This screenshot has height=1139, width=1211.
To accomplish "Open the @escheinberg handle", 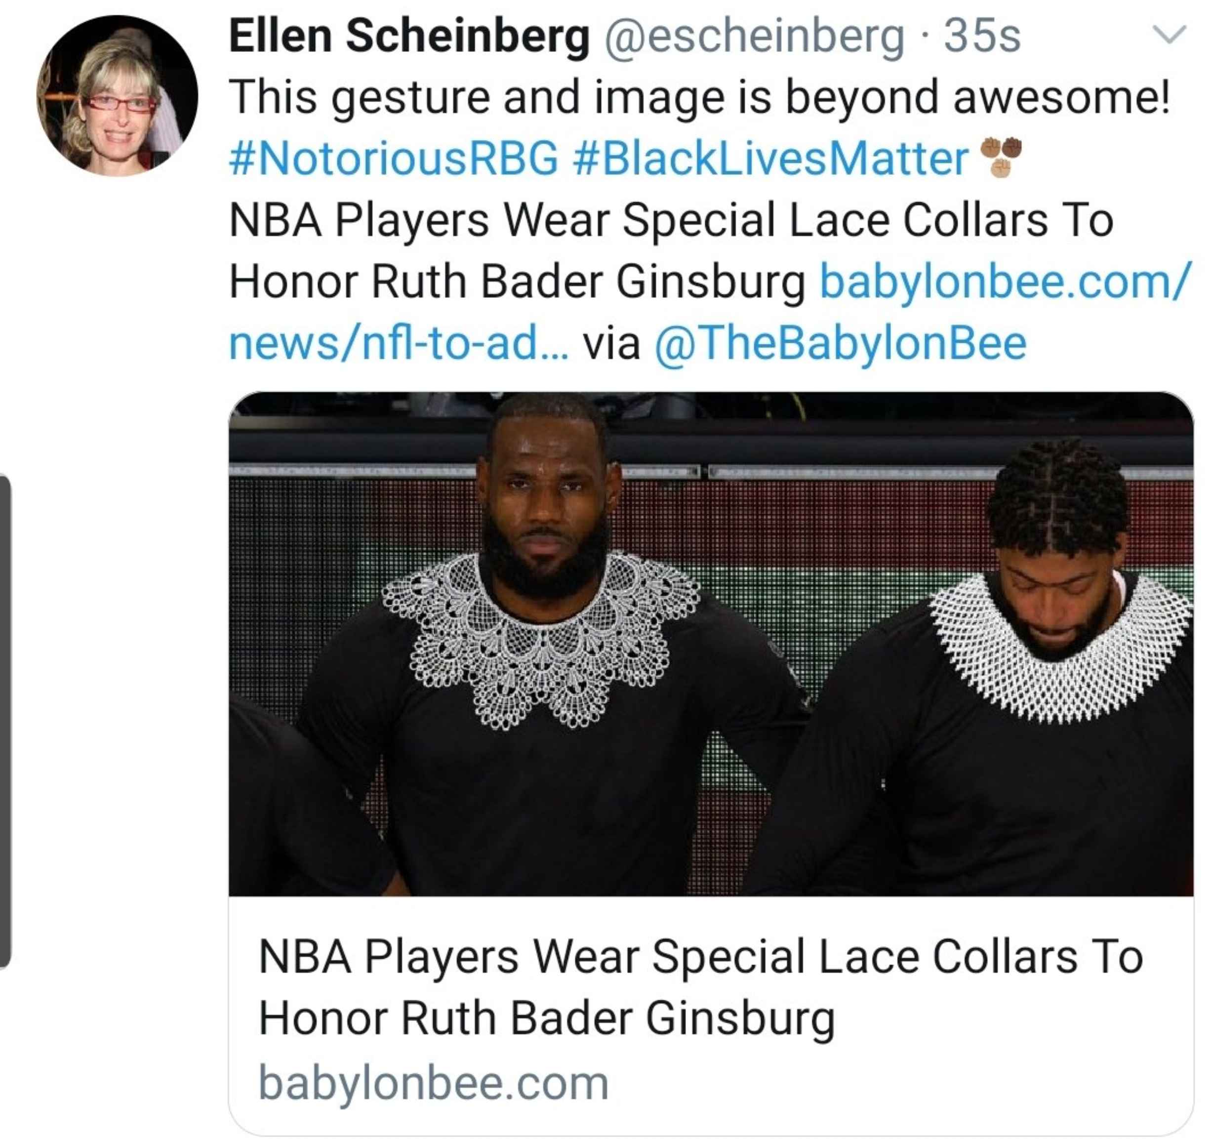I will click(x=754, y=37).
